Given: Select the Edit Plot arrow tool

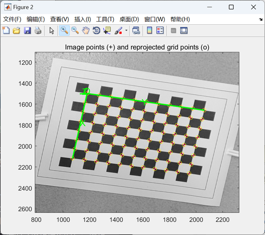Looking at the screenshot, I should click(52, 31).
